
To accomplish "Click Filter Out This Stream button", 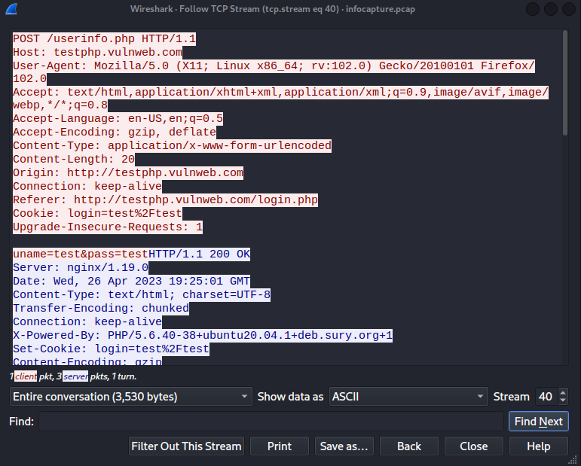I will [186, 446].
